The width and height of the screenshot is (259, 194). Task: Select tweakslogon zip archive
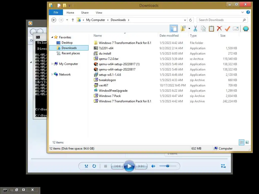pyautogui.click(x=107, y=80)
